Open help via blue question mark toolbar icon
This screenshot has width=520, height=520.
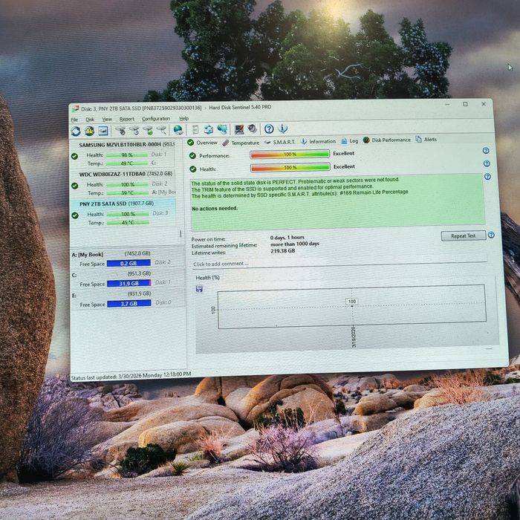[269, 129]
